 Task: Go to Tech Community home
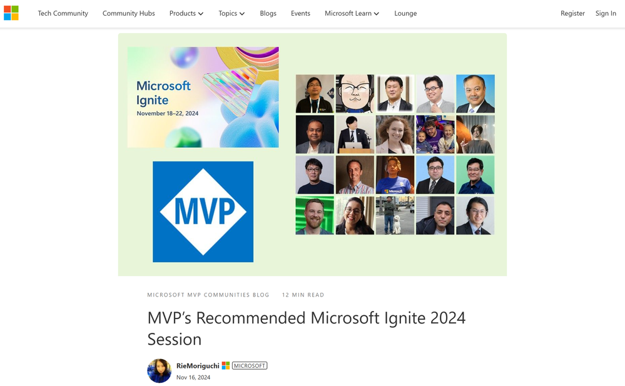63,13
